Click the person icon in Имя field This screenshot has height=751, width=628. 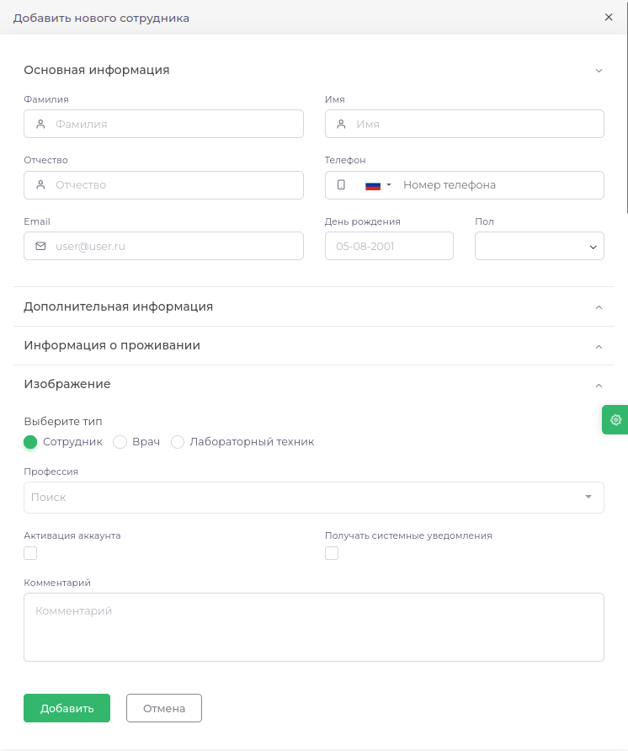[x=341, y=124]
